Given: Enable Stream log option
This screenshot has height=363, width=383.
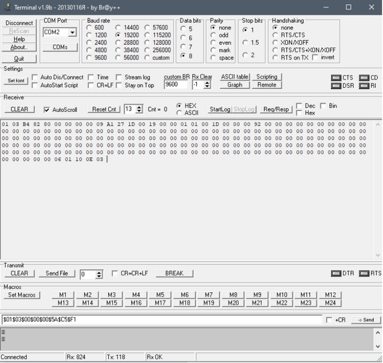Looking at the screenshot, I should click(x=119, y=77).
